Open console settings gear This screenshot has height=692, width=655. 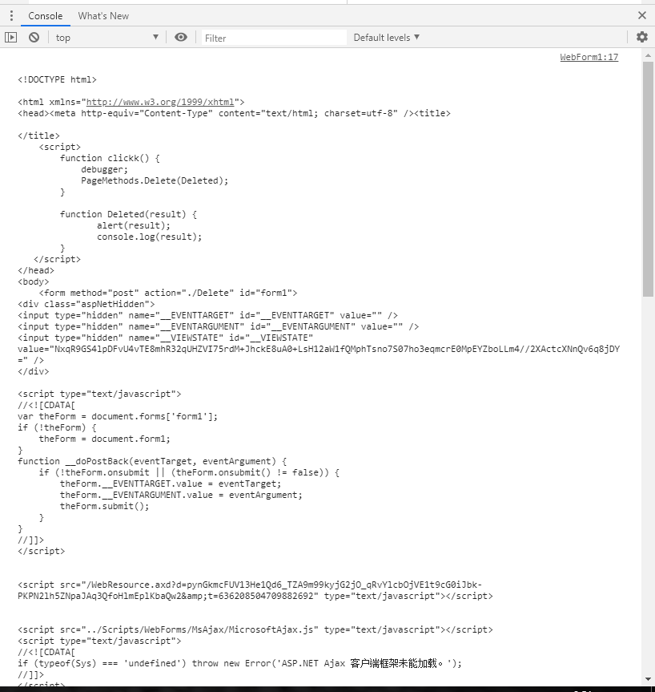coord(641,37)
